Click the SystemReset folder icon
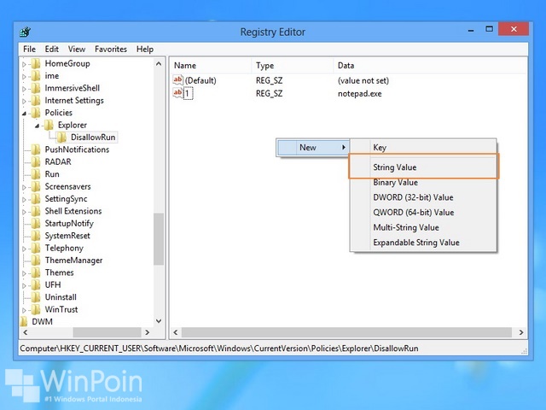The height and width of the screenshot is (410, 546). point(36,236)
